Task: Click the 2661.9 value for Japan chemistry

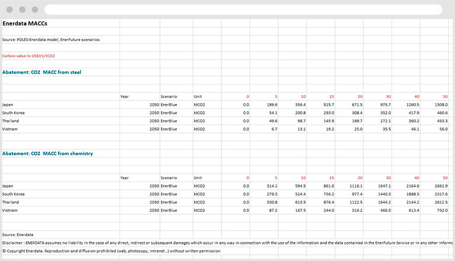Action: pos(441,185)
